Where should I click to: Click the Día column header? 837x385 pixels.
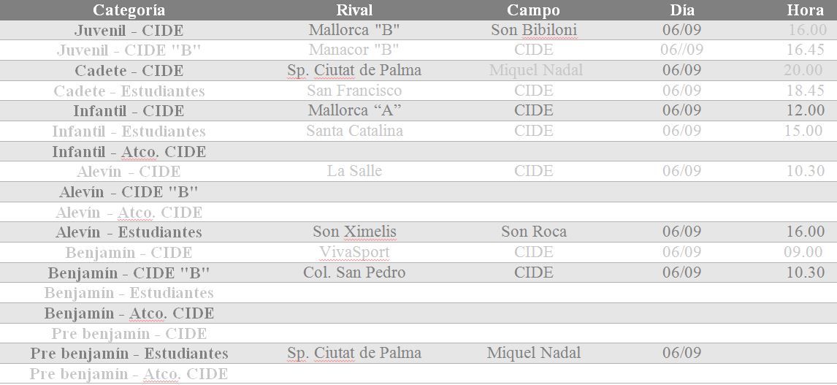[x=681, y=10]
